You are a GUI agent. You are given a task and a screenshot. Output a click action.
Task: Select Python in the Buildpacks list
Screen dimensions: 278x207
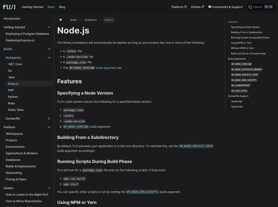(13, 97)
